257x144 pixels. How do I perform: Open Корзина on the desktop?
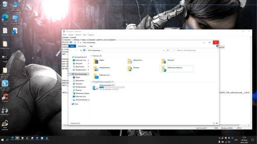point(5,6)
